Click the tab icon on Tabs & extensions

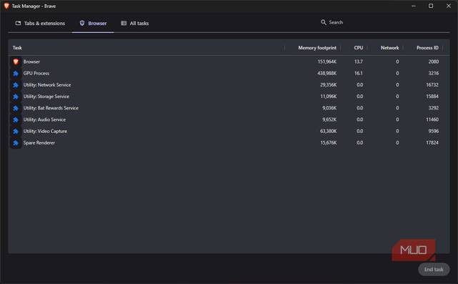coord(18,23)
